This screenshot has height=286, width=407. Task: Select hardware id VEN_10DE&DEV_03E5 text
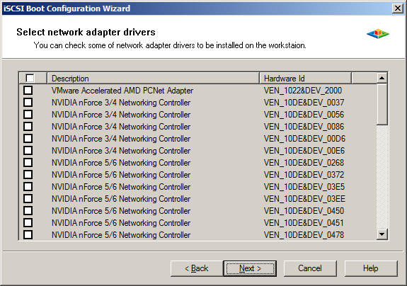click(x=304, y=187)
